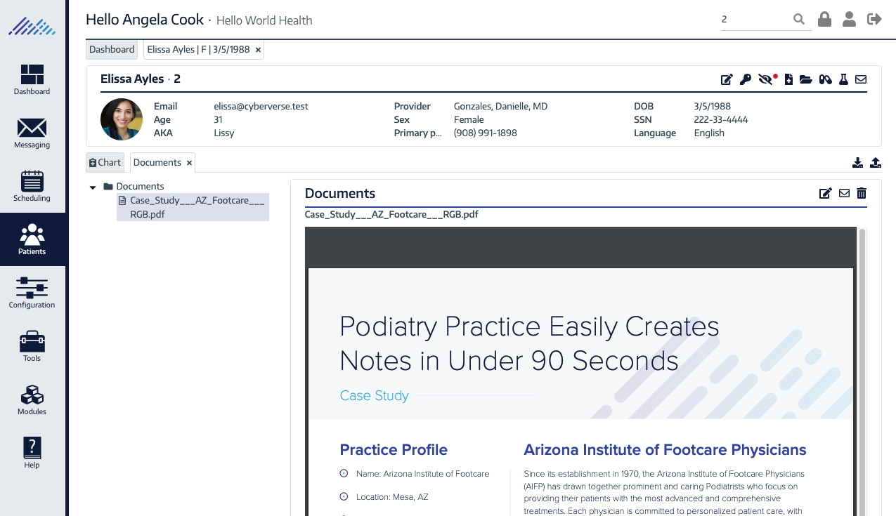The image size is (896, 516).
Task: Click the Language value English
Action: pyautogui.click(x=709, y=133)
